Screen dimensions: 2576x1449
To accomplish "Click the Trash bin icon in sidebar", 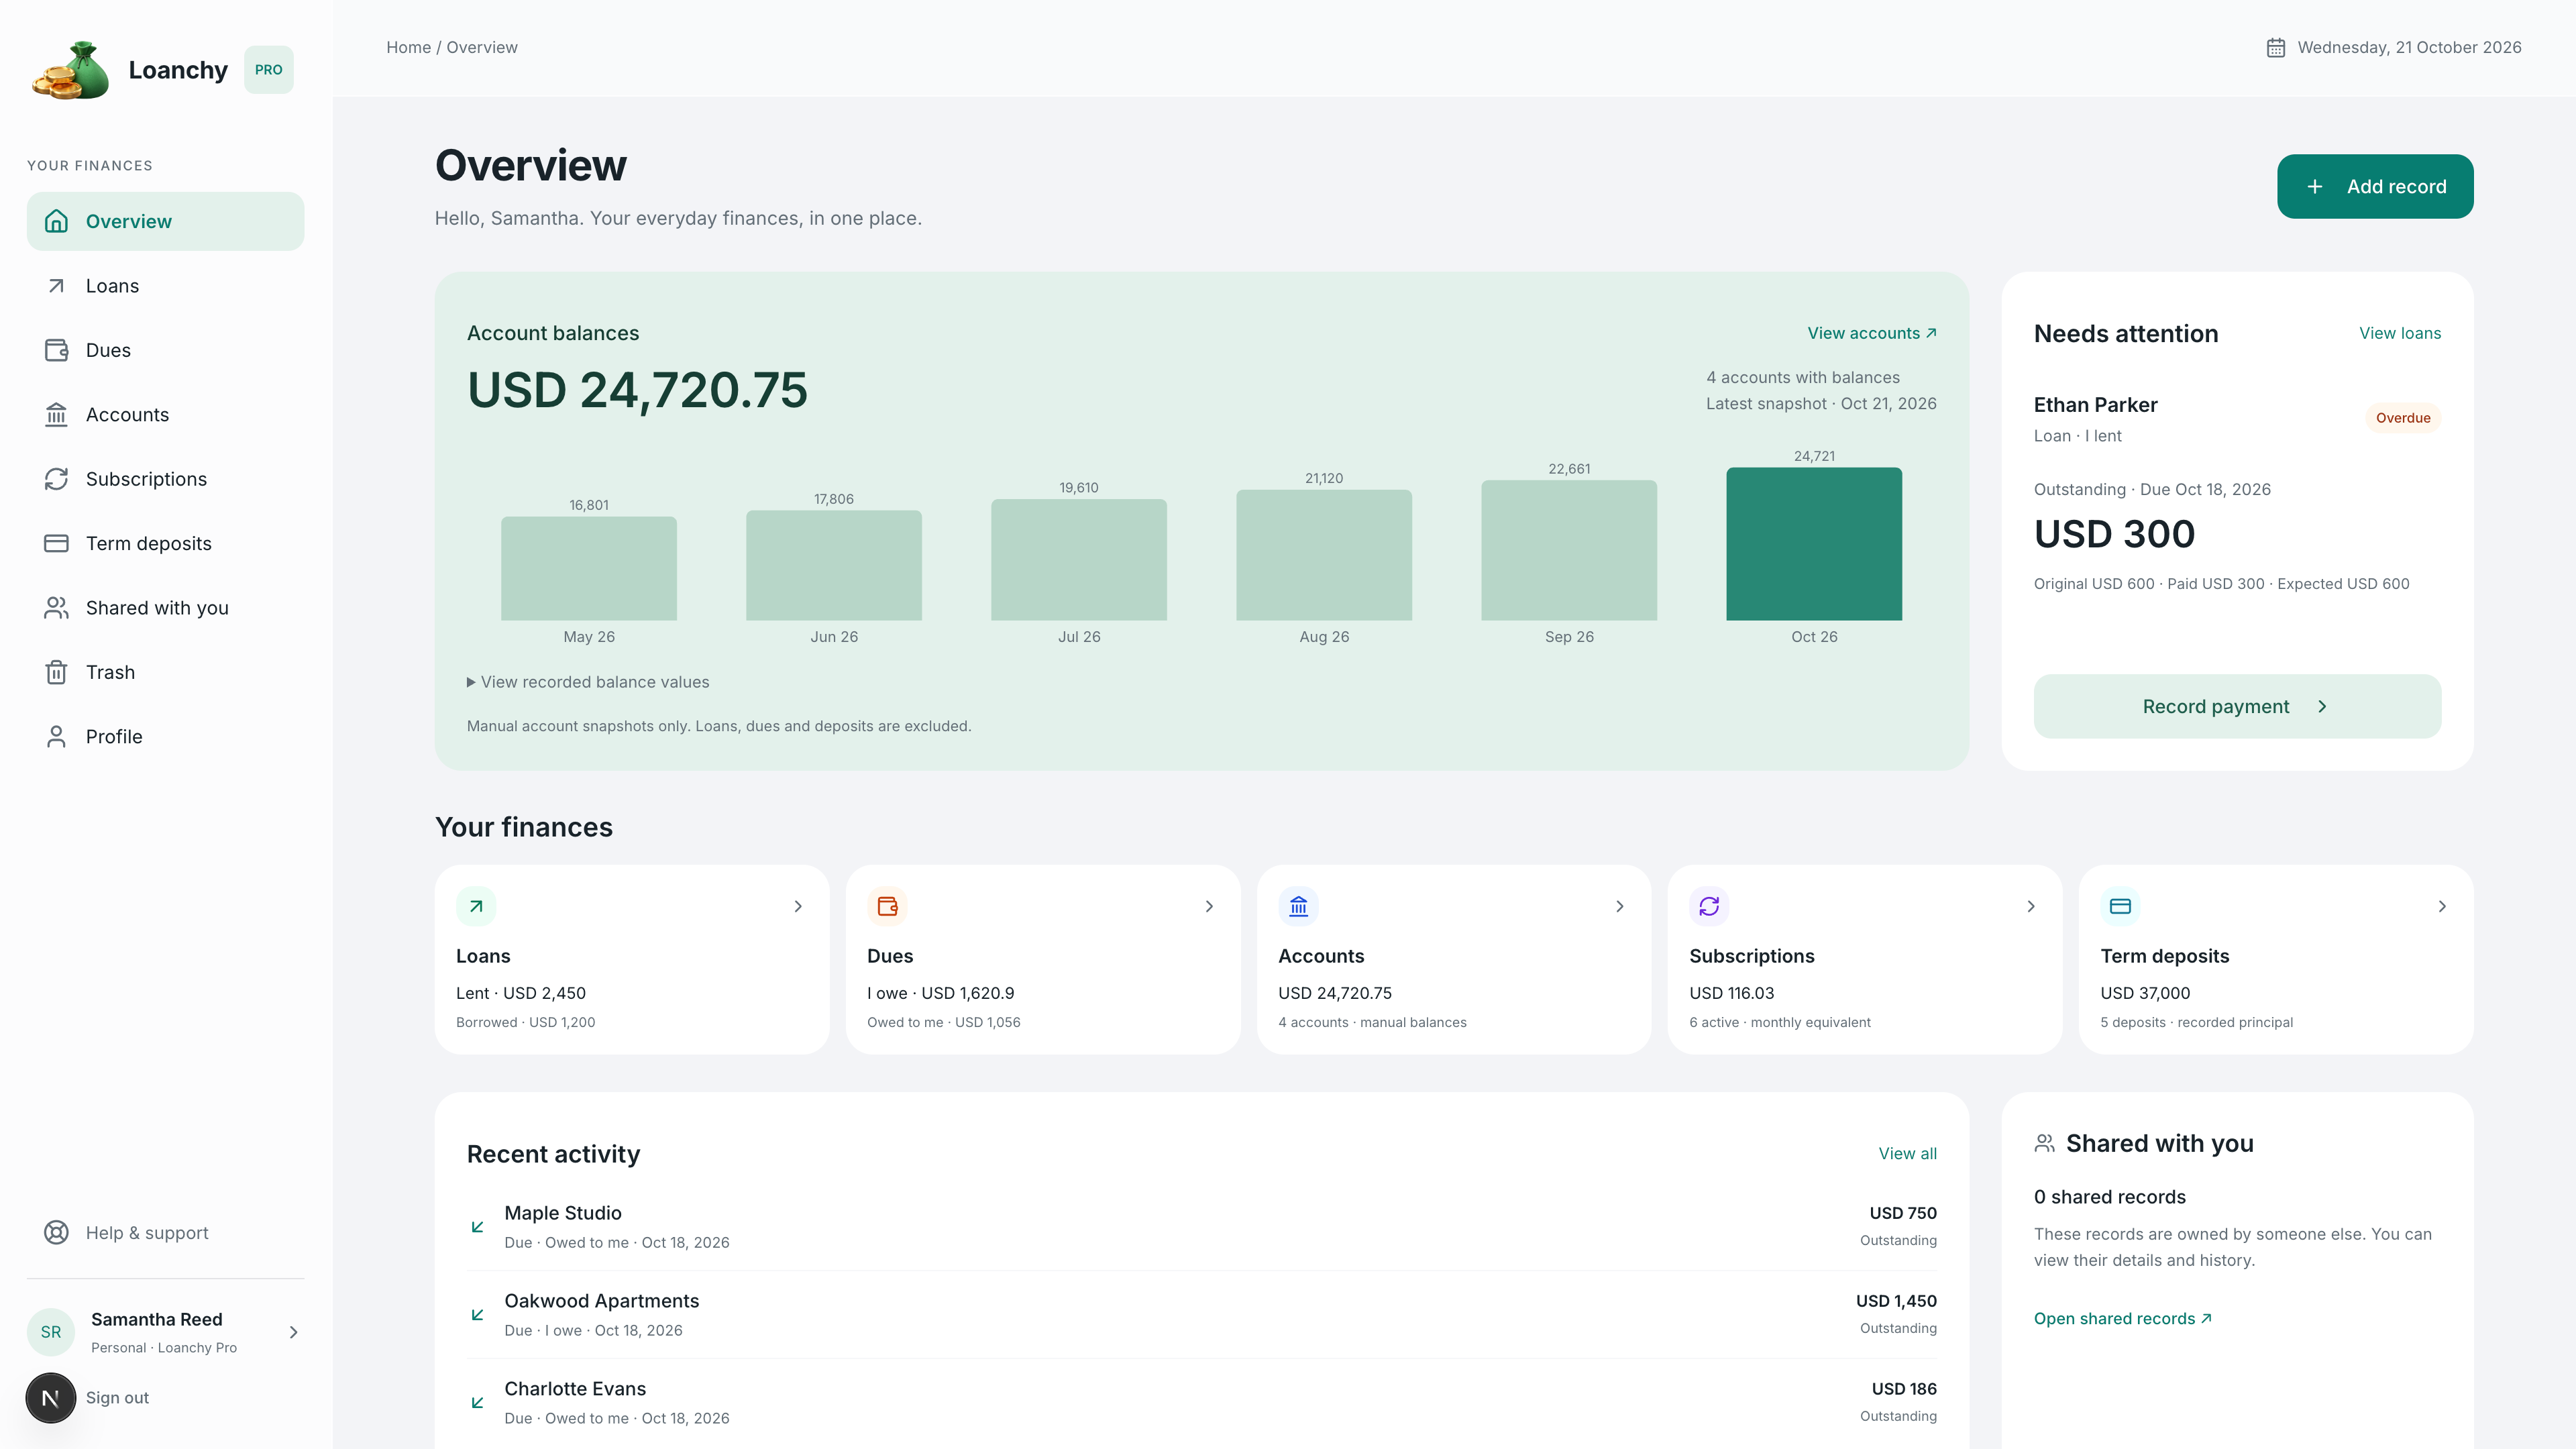I will tap(56, 672).
